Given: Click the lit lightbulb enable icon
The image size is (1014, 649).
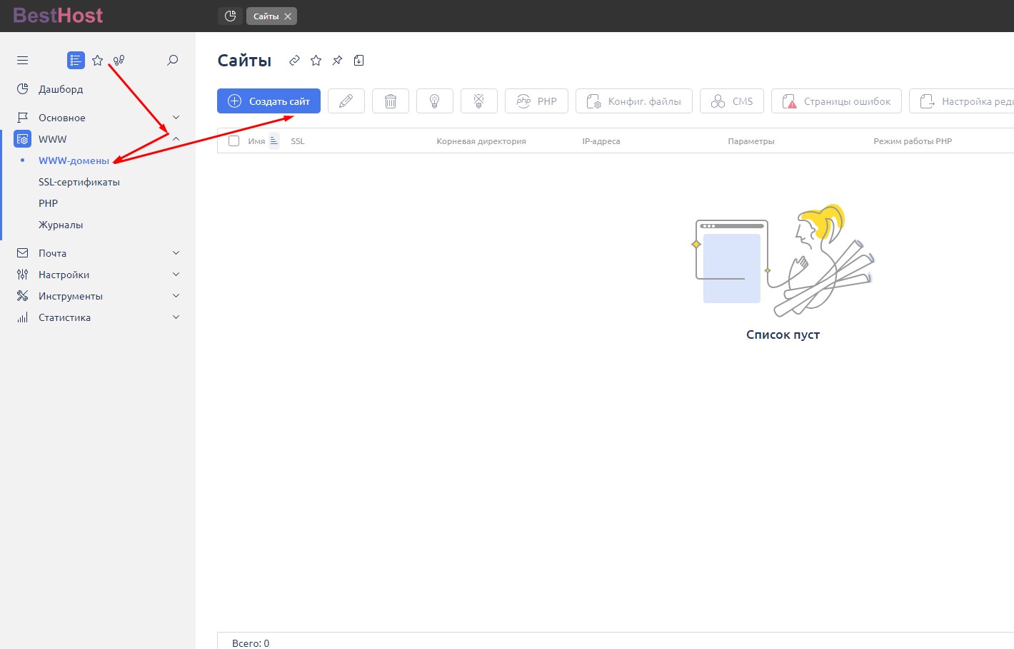Looking at the screenshot, I should tap(434, 101).
